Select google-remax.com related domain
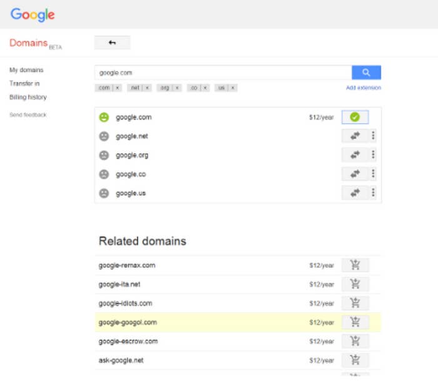The image size is (438, 389). coord(127,265)
